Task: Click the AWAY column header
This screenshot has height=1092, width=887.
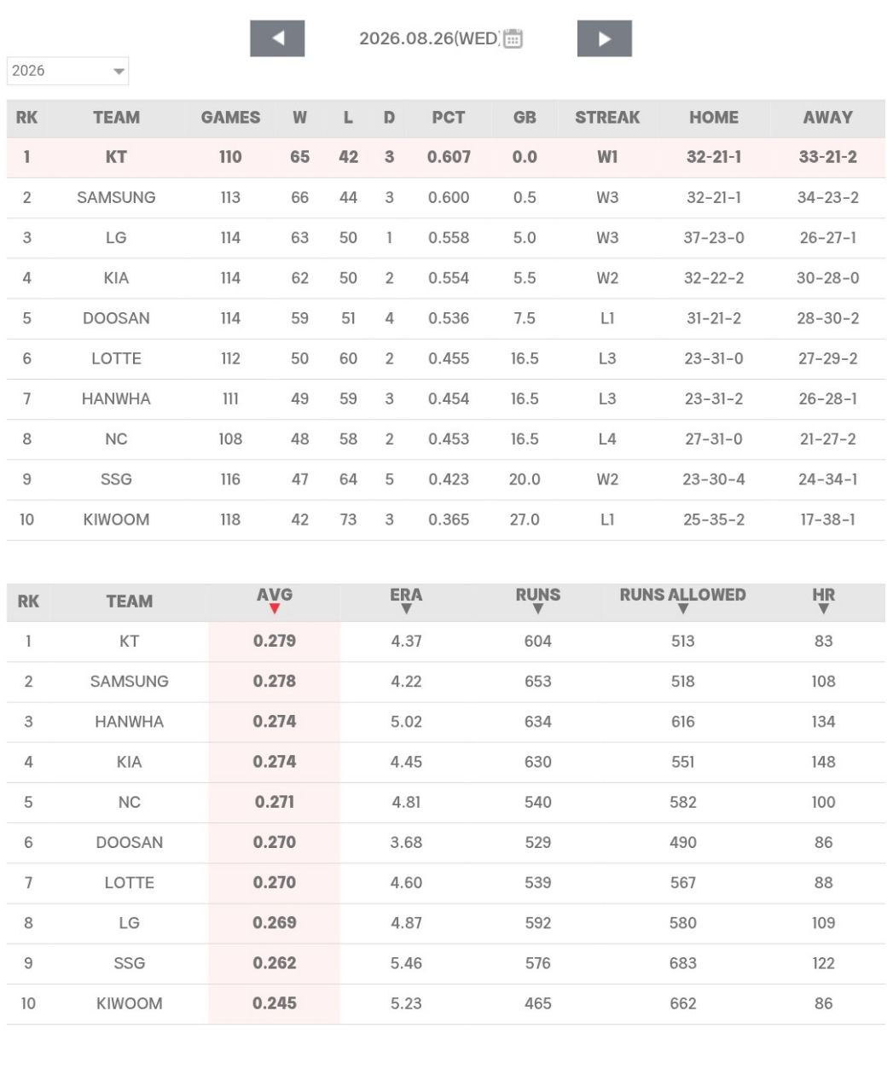Action: (x=827, y=118)
